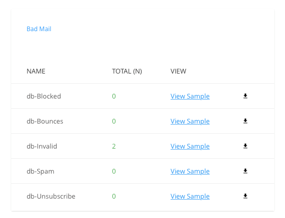The height and width of the screenshot is (218, 285).
Task: Click the db-Invalid total count 2
Action: [x=114, y=147]
